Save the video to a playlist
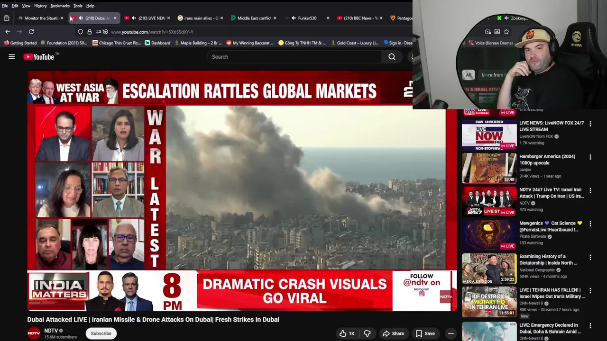This screenshot has width=607, height=341. point(425,333)
